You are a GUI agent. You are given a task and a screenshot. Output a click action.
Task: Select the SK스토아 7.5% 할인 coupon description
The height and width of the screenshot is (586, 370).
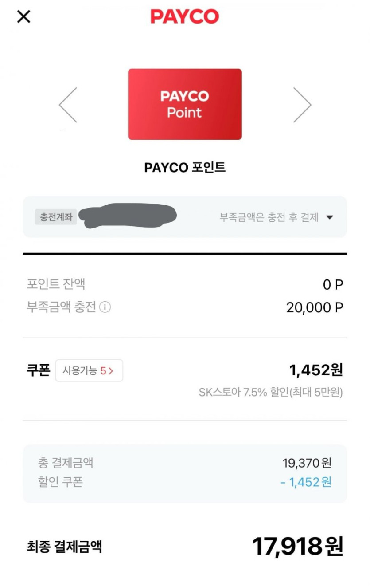coord(271,393)
